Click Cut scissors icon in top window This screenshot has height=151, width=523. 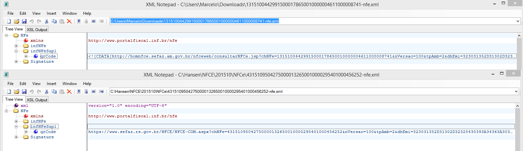click(x=47, y=21)
